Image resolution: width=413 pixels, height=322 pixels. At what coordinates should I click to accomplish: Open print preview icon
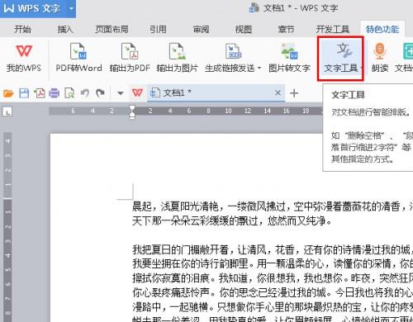69,93
